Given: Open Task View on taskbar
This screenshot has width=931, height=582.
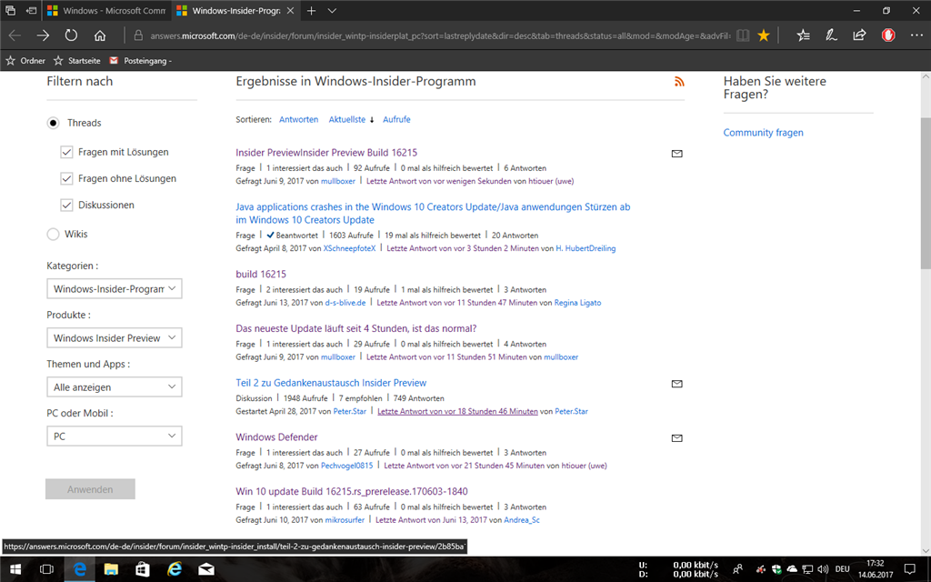Looking at the screenshot, I should (x=46, y=569).
